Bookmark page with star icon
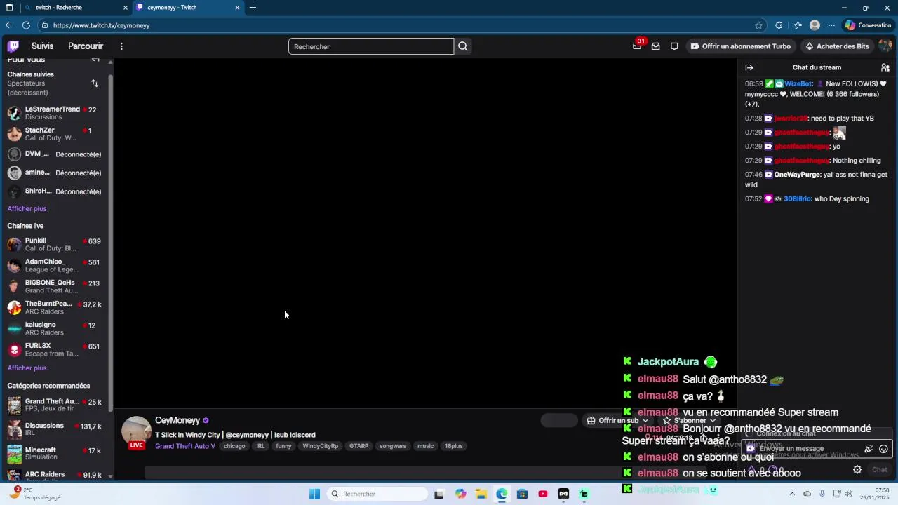This screenshot has height=505, width=898. pos(758,25)
